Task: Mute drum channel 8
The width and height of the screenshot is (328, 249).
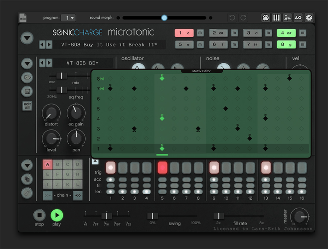Action: 303,44
